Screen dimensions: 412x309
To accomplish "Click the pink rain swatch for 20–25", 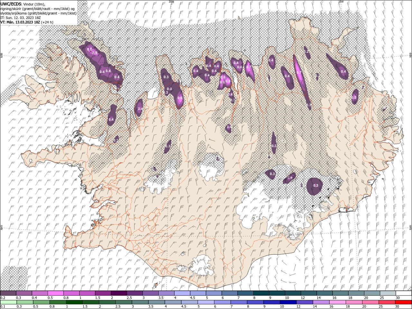I will pos(370,302).
